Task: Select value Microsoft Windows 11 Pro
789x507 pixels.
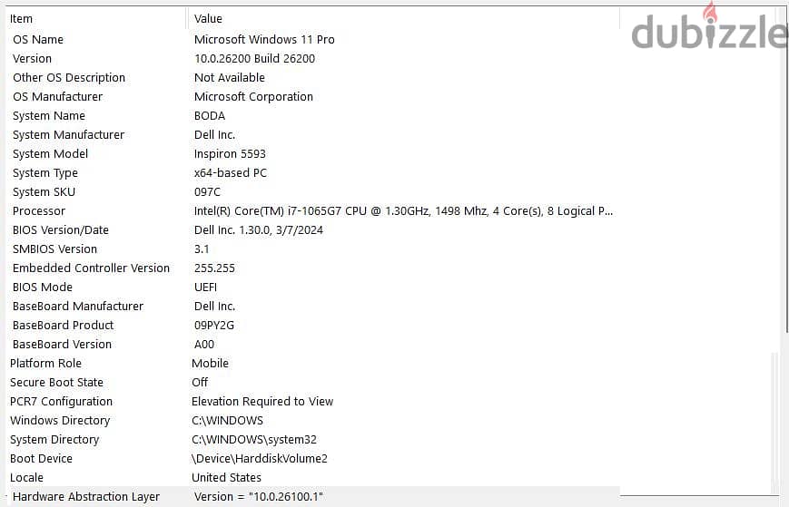Action: [x=264, y=40]
